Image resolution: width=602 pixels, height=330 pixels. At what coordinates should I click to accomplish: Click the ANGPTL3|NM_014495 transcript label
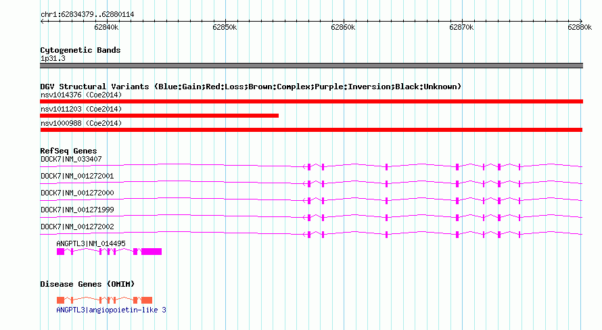91,243
